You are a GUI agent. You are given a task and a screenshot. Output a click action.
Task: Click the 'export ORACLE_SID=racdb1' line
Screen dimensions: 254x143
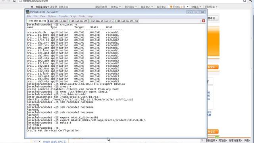click(63, 118)
